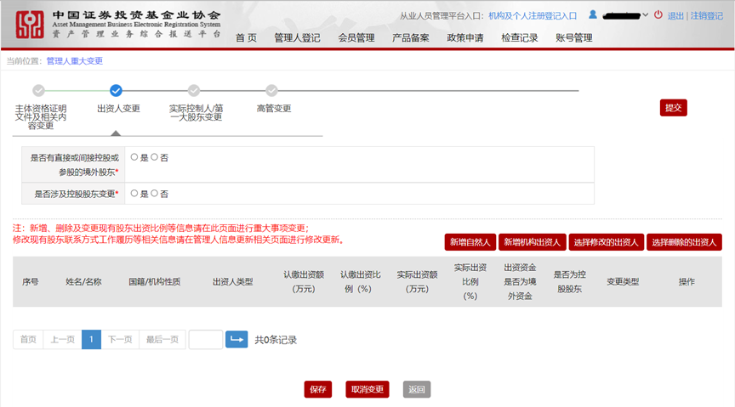Click 新增机构出资人 button
Viewport: 735px width, 407px height.
point(532,242)
